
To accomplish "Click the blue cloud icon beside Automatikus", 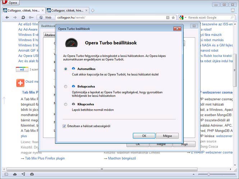I will point(73,69).
